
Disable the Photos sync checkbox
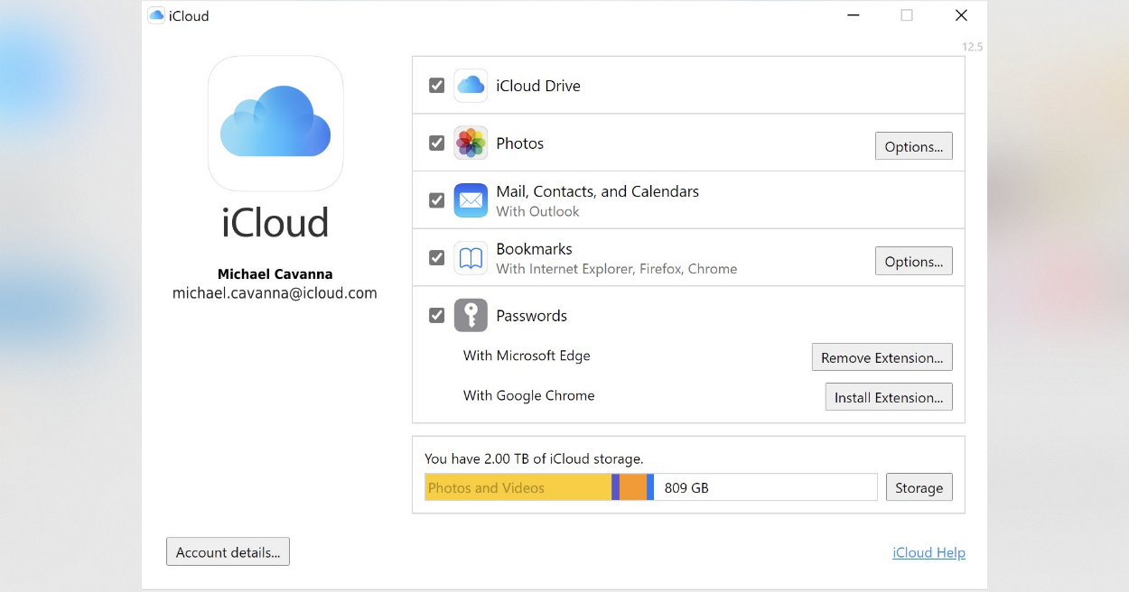(436, 143)
